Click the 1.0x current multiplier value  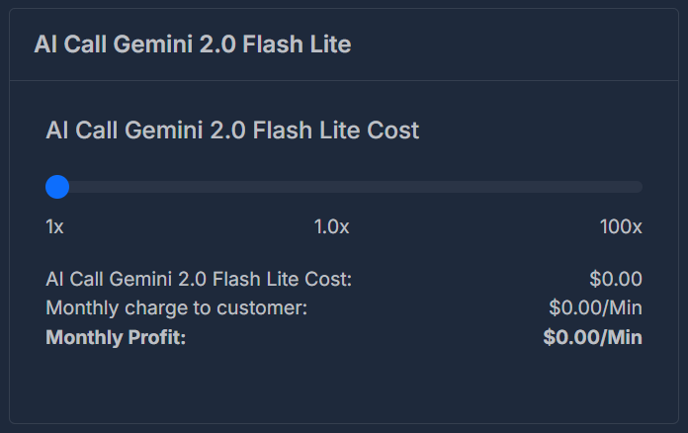coord(332,226)
